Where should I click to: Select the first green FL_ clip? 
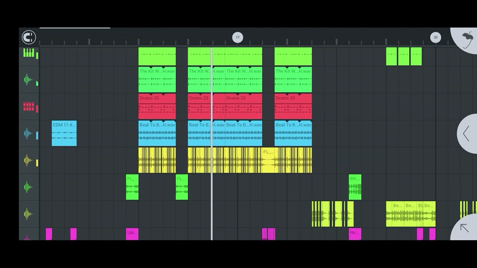pos(132,187)
